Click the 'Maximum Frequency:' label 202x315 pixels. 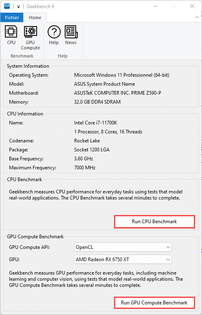[x=33, y=168]
